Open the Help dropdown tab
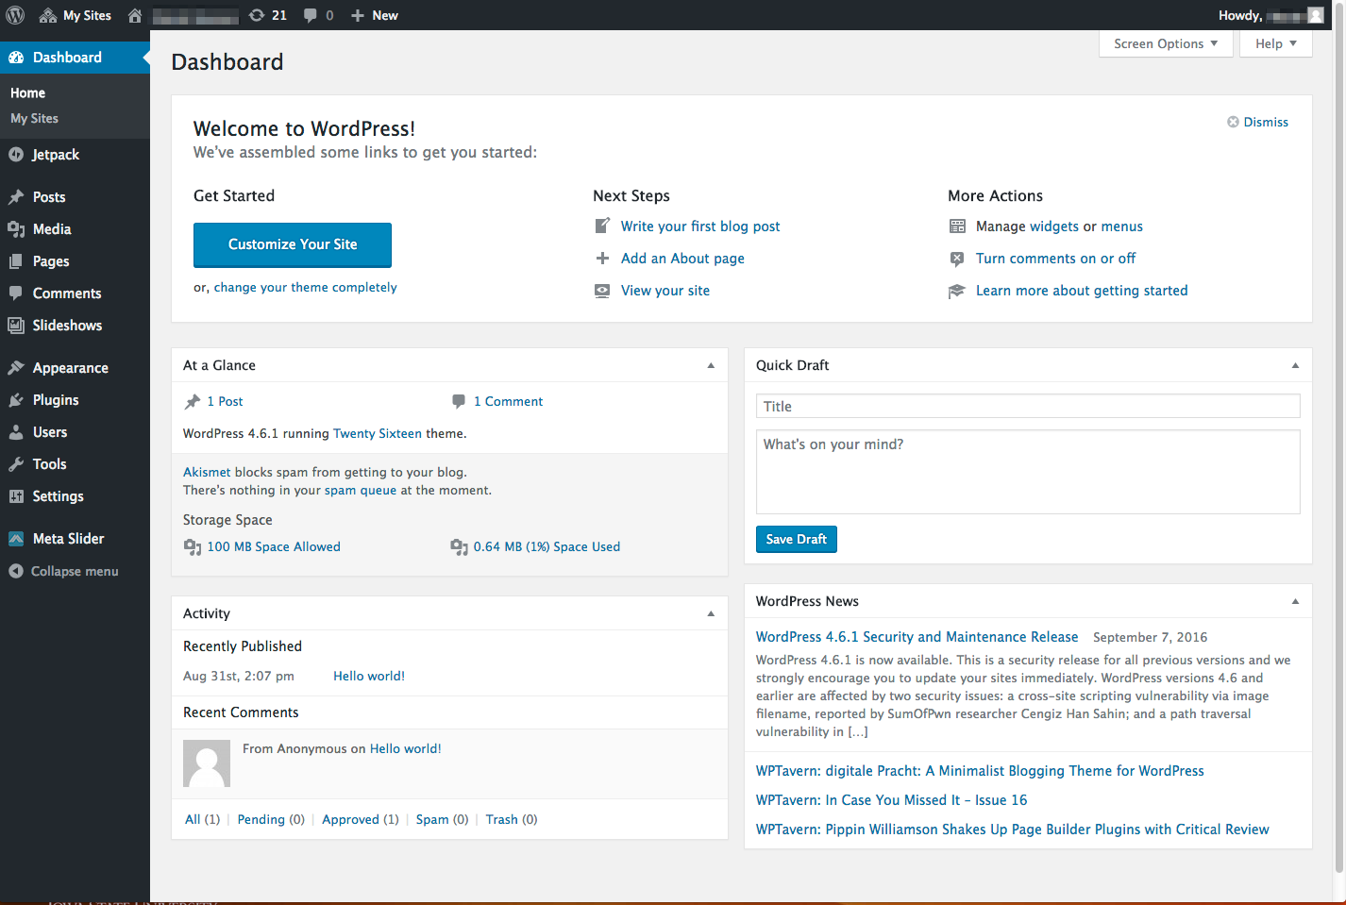1346x905 pixels. [1275, 43]
